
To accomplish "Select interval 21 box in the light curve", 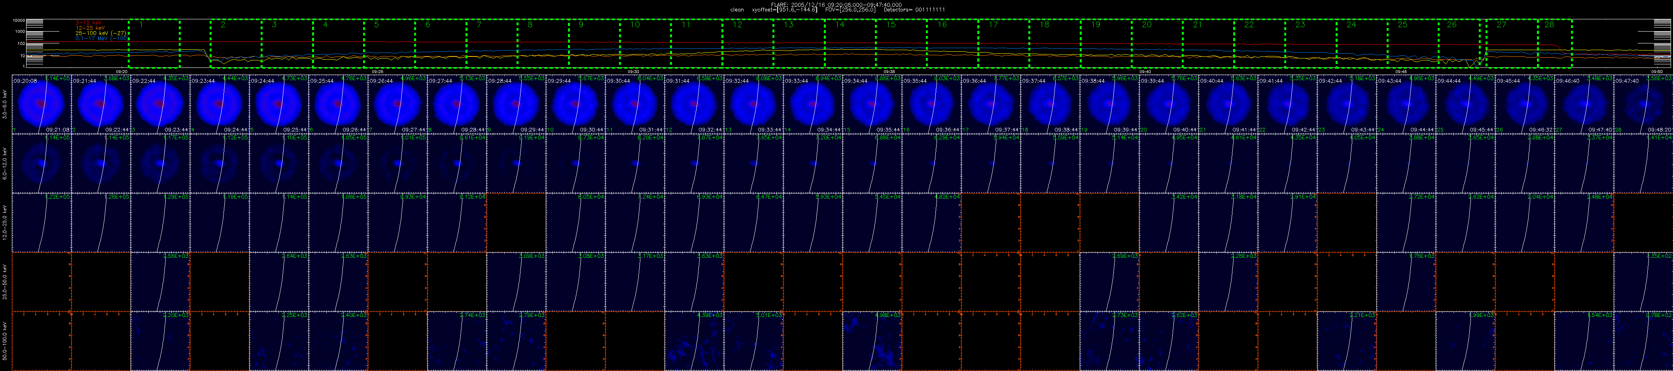I will click(x=1208, y=43).
